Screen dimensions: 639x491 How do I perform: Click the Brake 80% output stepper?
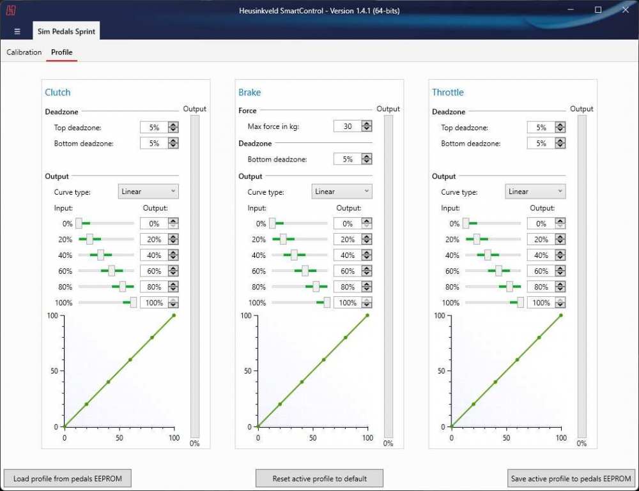point(367,287)
